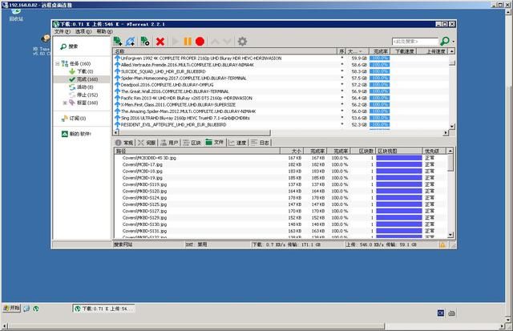Sort files by the 优先级 column header
This screenshot has height=331, width=513.
434,151
